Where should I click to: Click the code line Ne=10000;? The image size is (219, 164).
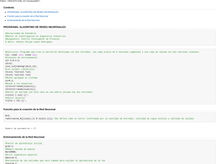[11, 152]
